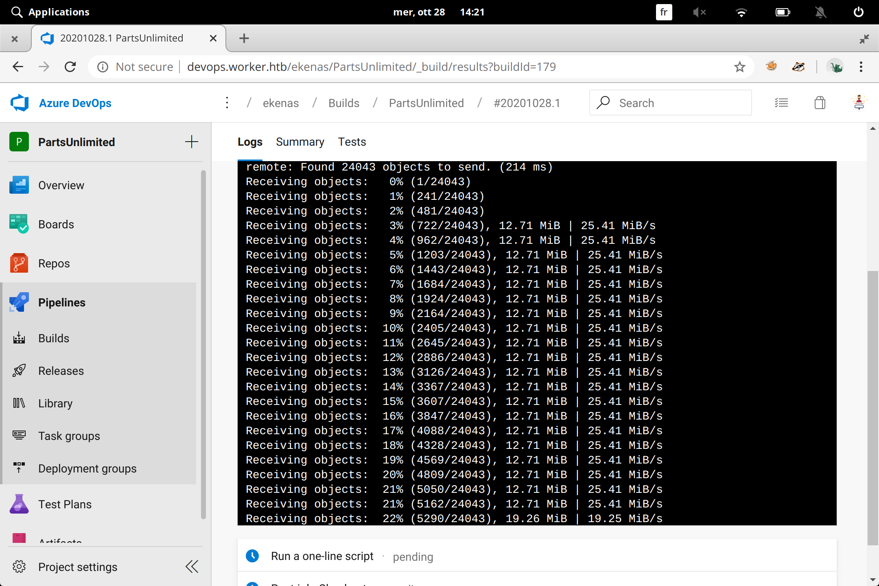This screenshot has height=586, width=879.
Task: Expand the plus menu next to PartsUnlimited
Action: click(191, 142)
